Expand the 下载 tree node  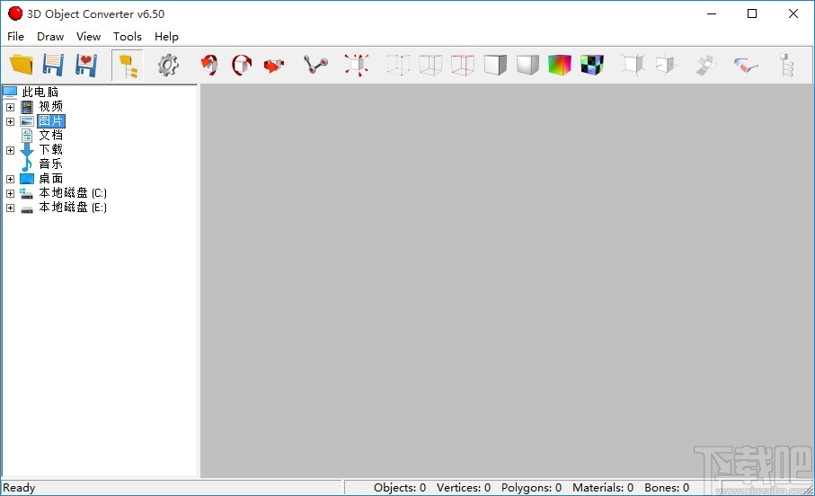tap(11, 150)
